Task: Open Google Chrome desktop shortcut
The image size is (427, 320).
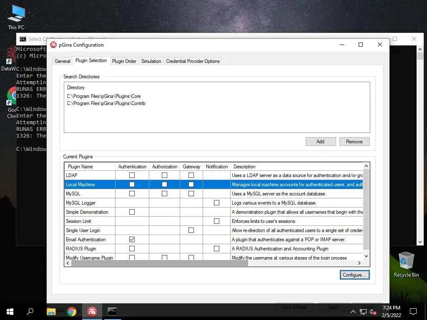Action: pos(12,103)
